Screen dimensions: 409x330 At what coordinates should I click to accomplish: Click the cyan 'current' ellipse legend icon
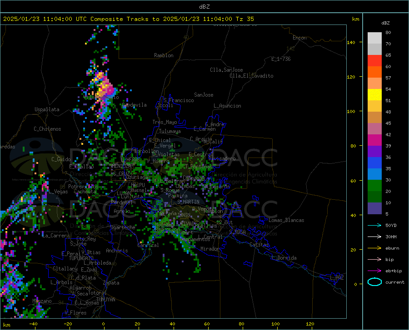tap(374, 282)
